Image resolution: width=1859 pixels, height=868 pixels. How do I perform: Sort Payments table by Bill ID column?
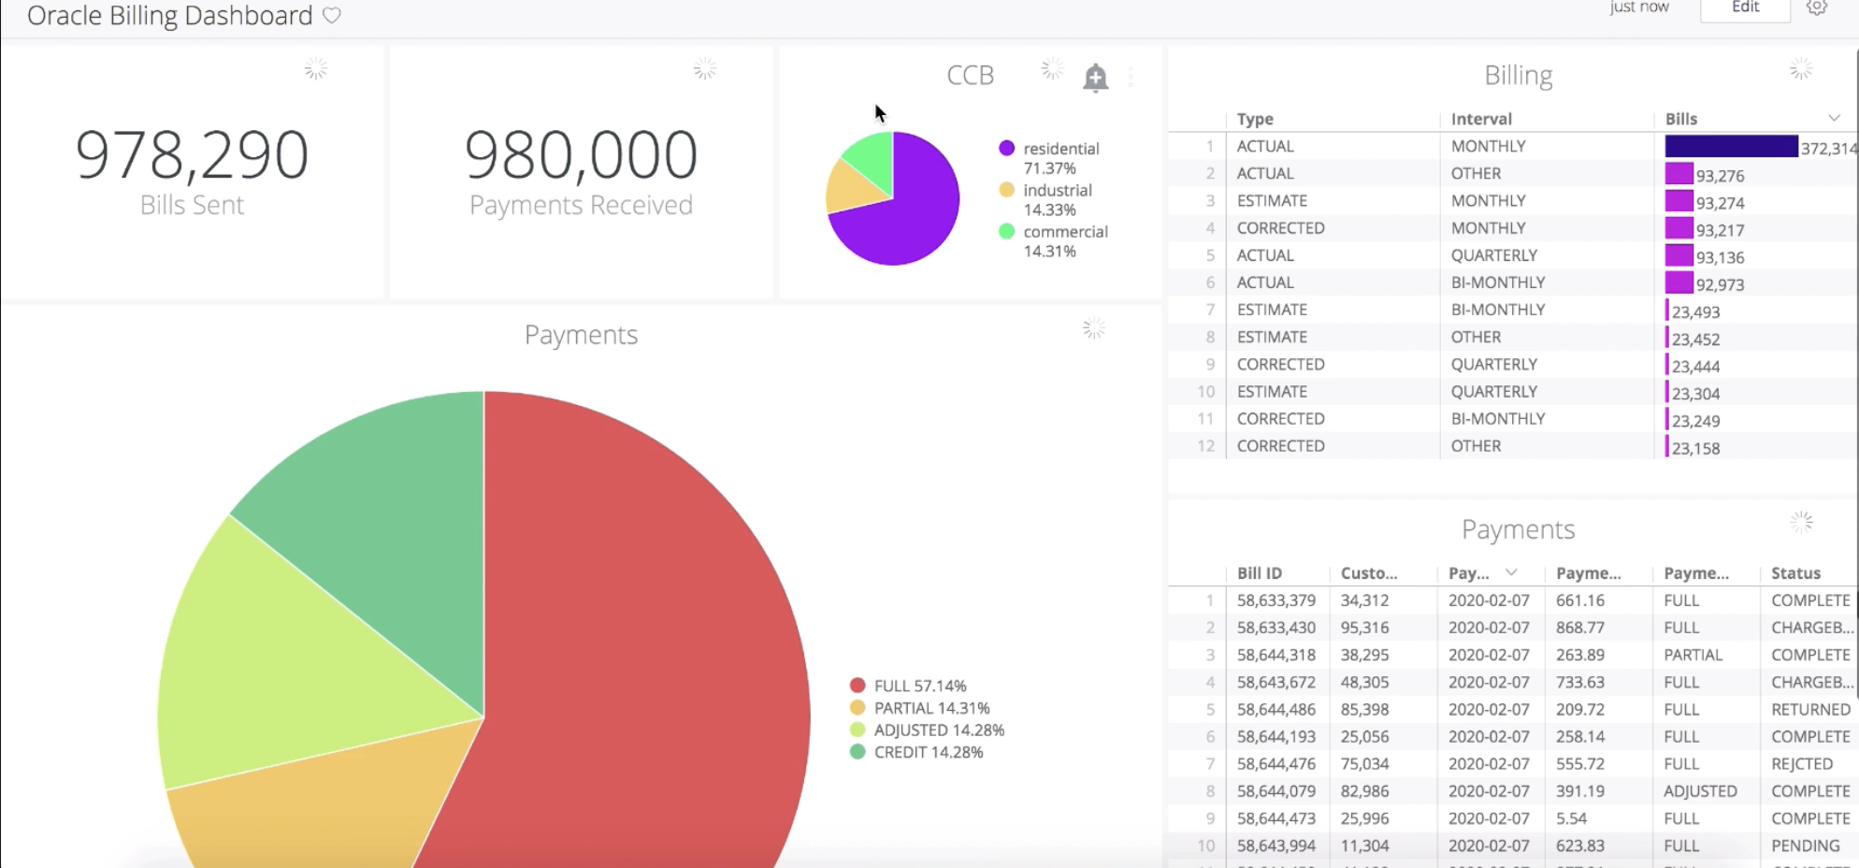pyautogui.click(x=1260, y=573)
